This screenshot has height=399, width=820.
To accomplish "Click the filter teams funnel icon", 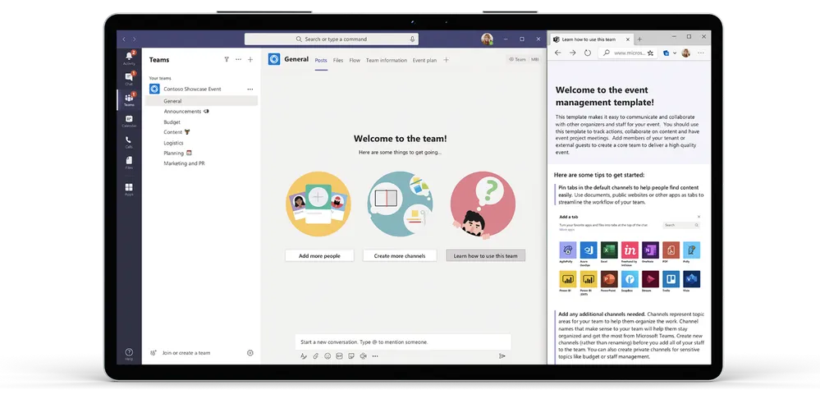I will (x=227, y=60).
